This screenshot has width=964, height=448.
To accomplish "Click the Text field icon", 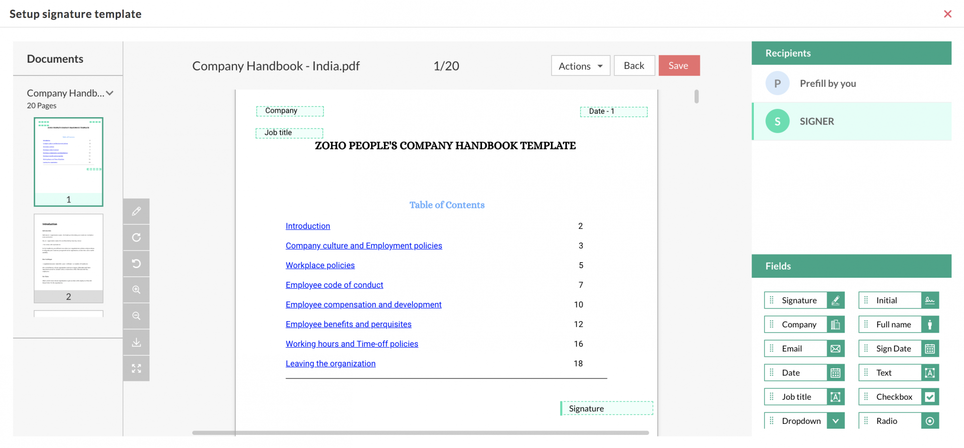I will pyautogui.click(x=930, y=373).
